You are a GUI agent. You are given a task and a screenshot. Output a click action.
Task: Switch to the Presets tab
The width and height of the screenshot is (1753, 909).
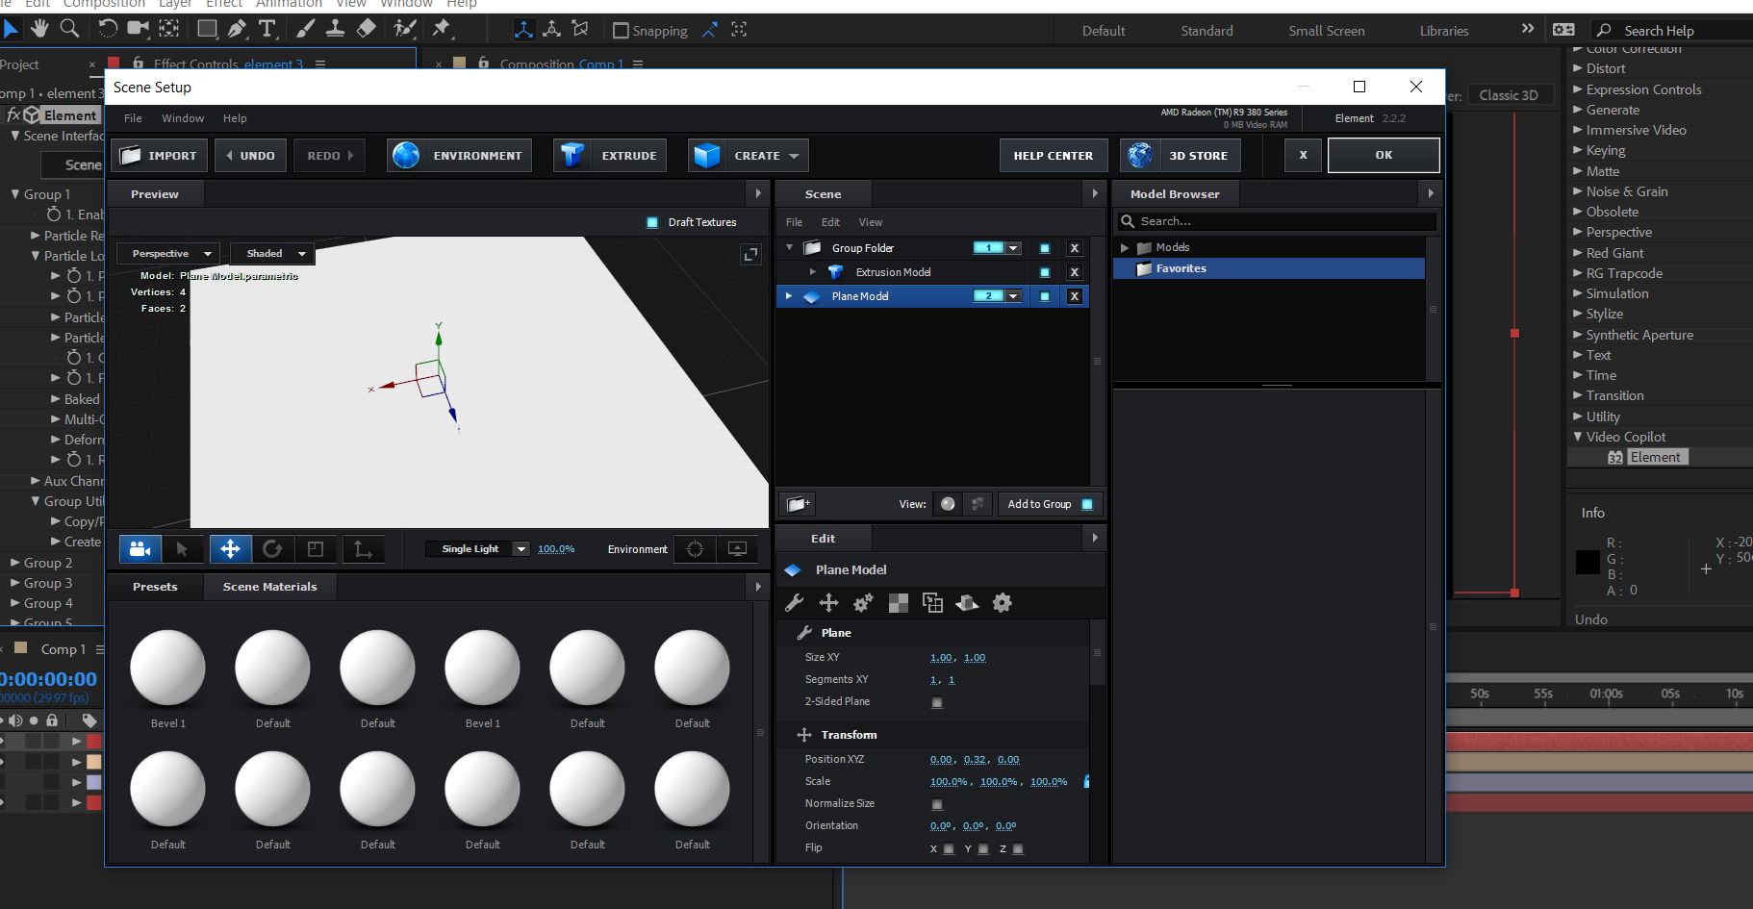point(155,587)
